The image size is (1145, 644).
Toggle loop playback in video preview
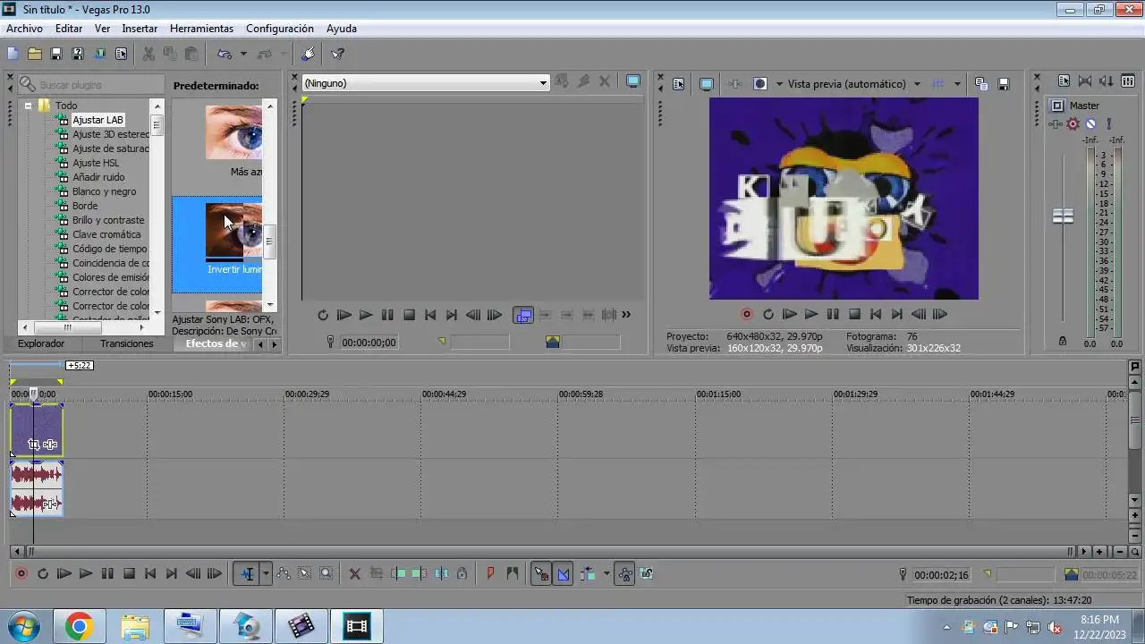[768, 315]
